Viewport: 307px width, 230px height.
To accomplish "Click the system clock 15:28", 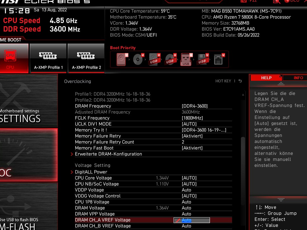I will 17,11.
